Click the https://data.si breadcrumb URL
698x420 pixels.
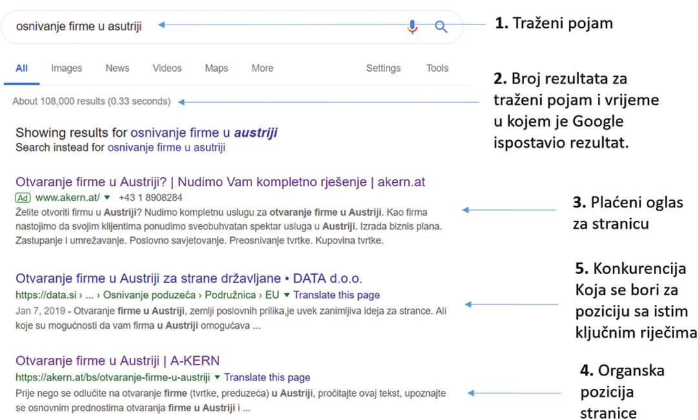[147, 295]
